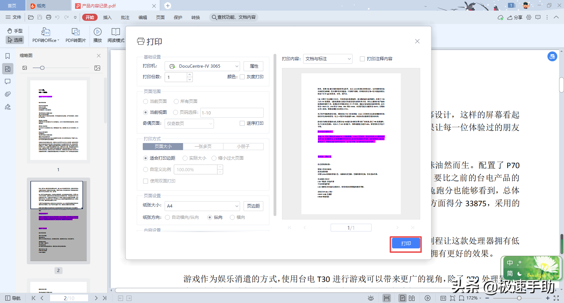Open 文件 menu
Image resolution: width=564 pixels, height=303 pixels.
pos(13,17)
